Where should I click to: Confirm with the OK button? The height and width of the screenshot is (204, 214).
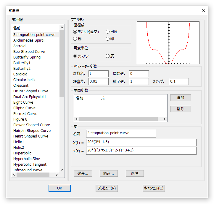59,188
